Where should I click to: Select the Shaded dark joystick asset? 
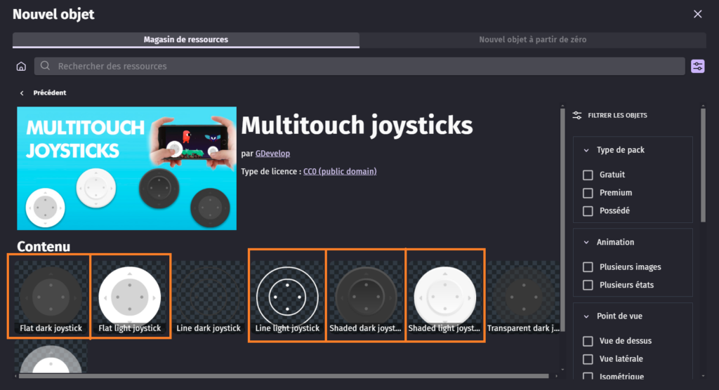point(367,295)
